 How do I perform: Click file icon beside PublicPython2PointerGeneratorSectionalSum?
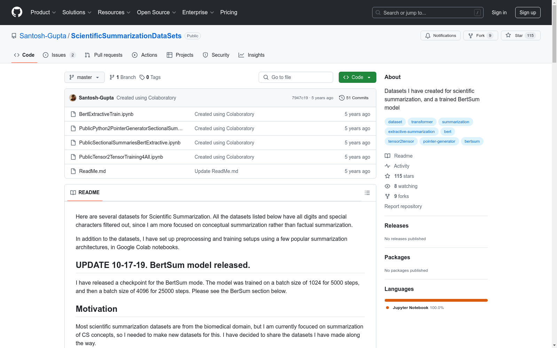pyautogui.click(x=73, y=128)
